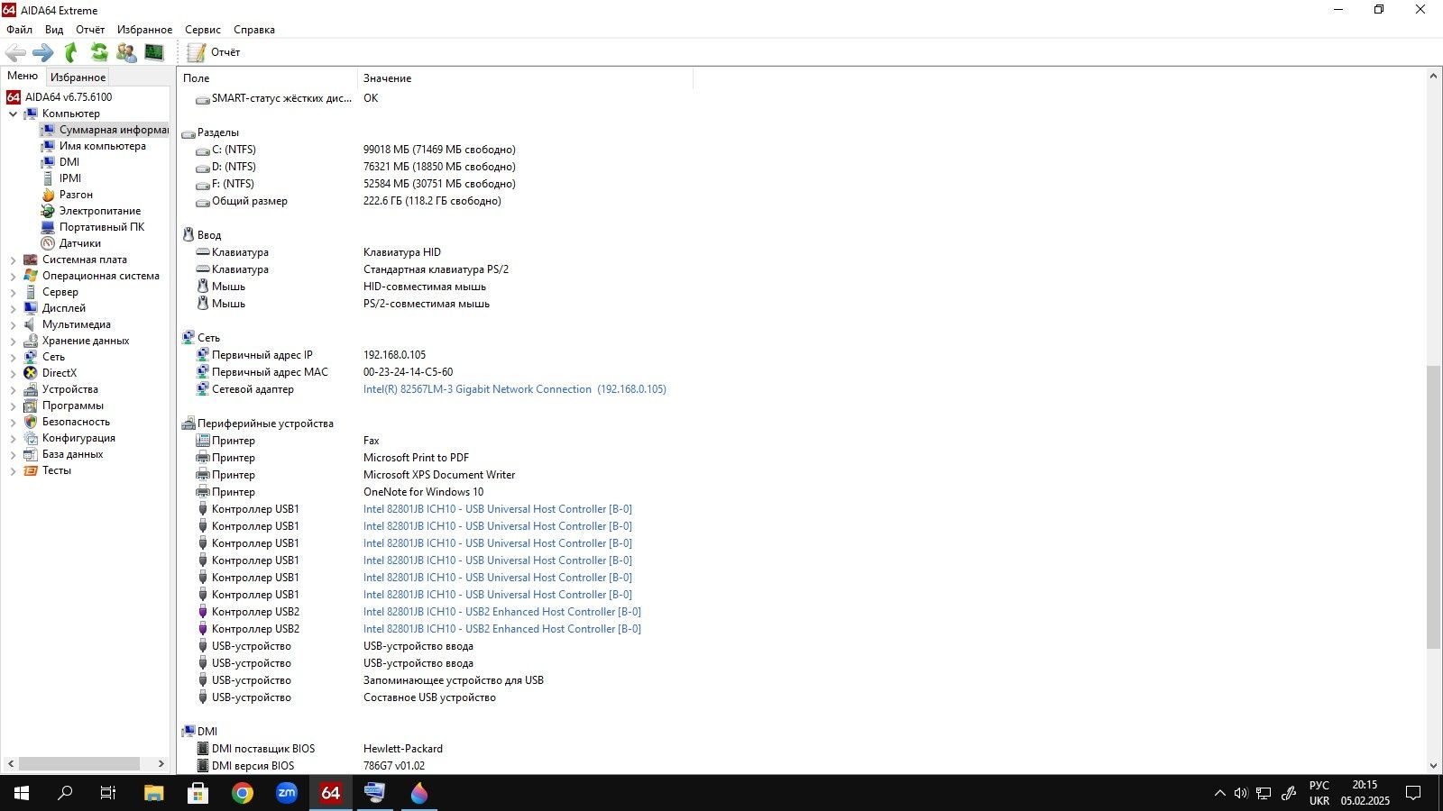Open the notification center icon
The width and height of the screenshot is (1443, 811).
pos(1413,793)
